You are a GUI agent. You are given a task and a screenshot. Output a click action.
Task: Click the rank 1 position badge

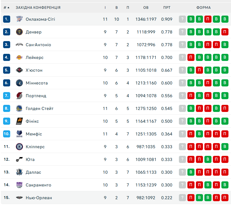point(7,19)
